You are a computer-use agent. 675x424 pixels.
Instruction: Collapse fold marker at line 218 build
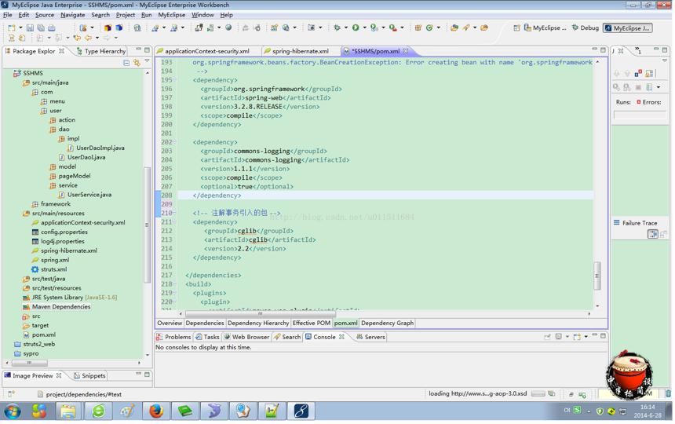click(x=174, y=284)
